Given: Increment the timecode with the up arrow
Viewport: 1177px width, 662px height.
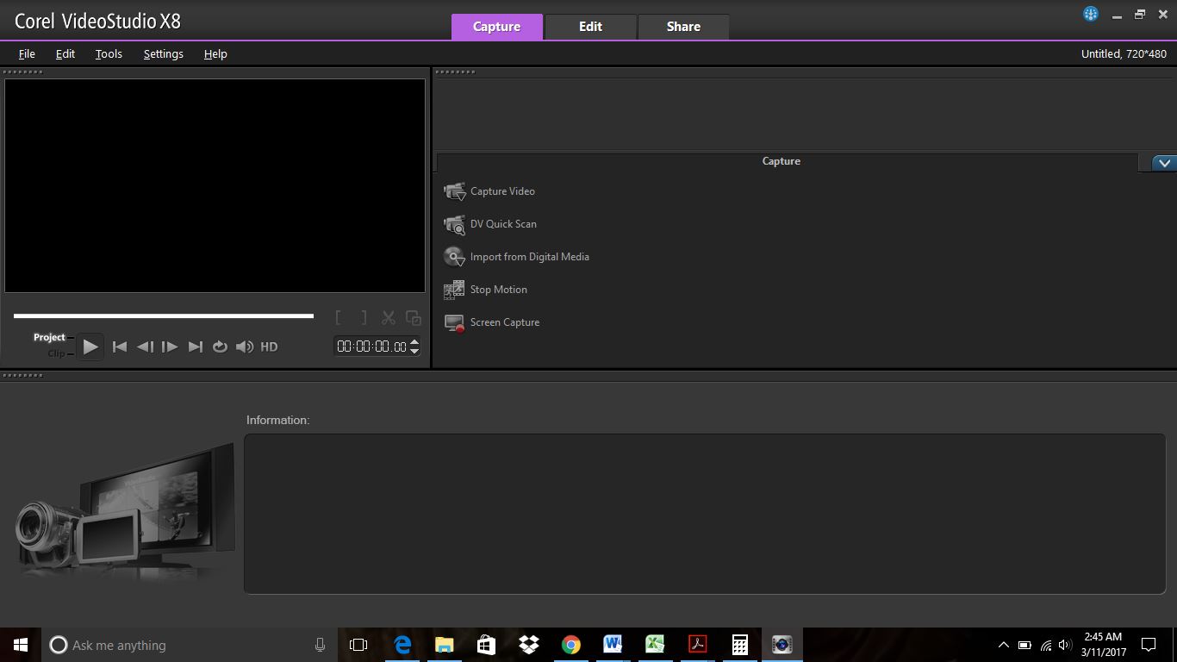Looking at the screenshot, I should [x=414, y=341].
